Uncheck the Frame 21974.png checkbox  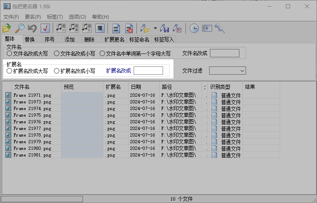pos(8,108)
